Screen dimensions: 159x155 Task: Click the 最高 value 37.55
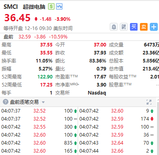point(46,45)
